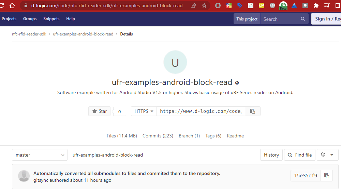Click Sign in / Register

point(326,19)
